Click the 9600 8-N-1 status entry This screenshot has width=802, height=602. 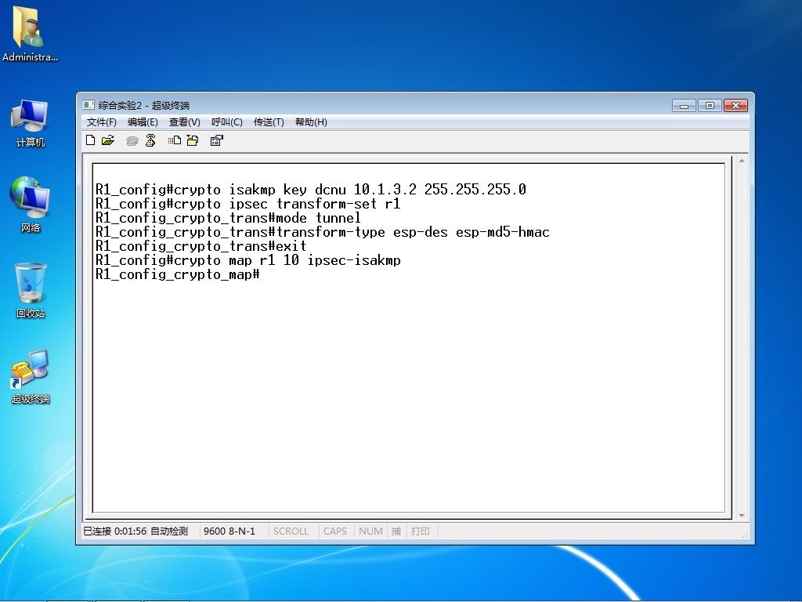[229, 531]
